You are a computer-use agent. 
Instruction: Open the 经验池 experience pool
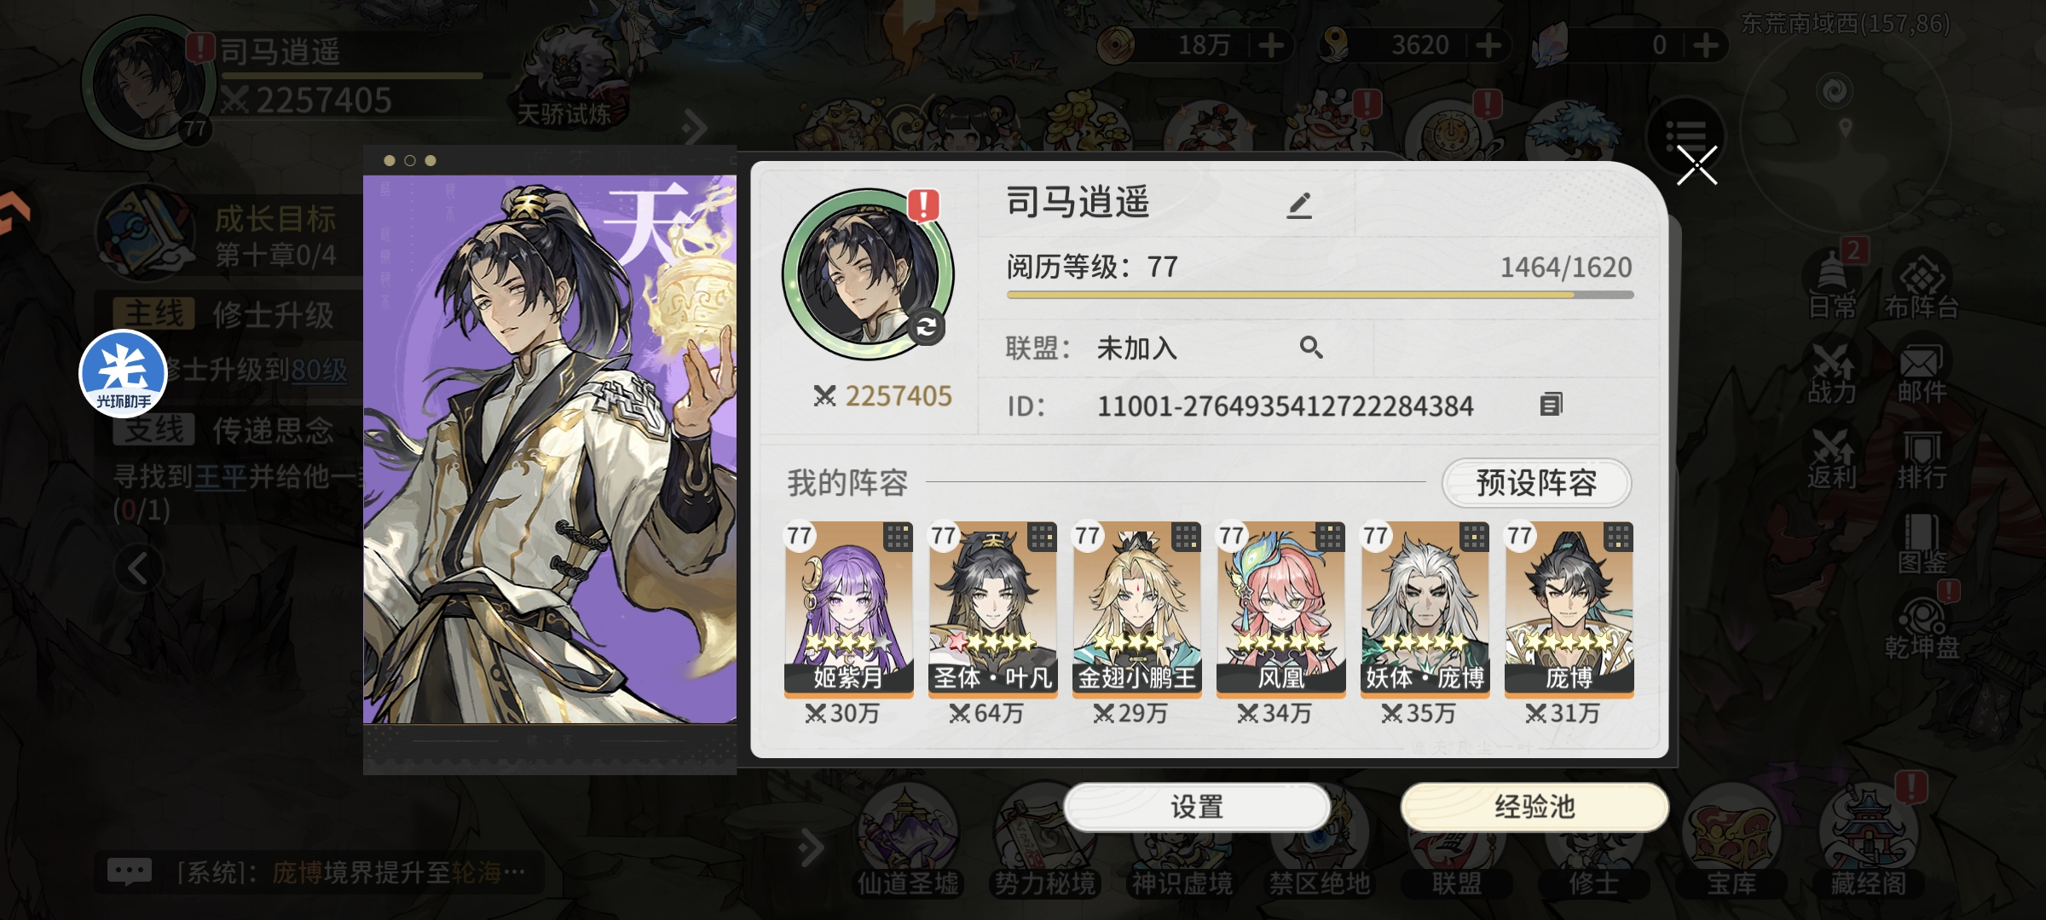click(x=1534, y=807)
